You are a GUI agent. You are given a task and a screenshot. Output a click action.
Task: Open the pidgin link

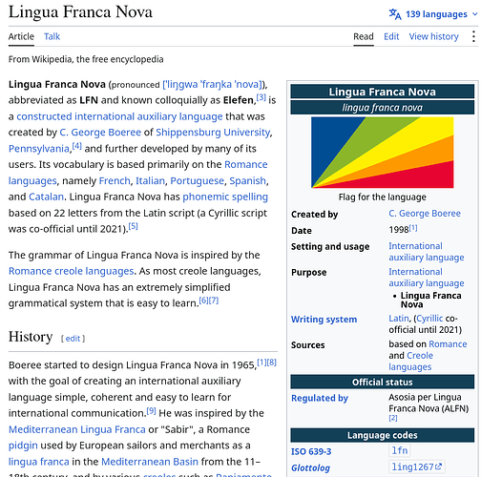coord(23,446)
